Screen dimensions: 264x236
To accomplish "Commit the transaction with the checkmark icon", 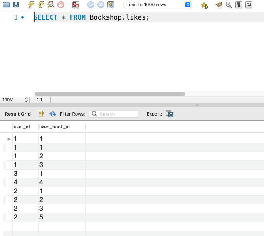I will (91, 5).
